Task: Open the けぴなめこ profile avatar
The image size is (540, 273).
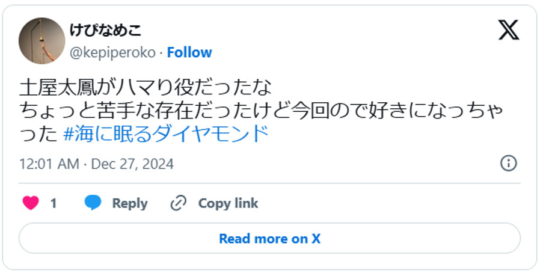Action: (41, 40)
